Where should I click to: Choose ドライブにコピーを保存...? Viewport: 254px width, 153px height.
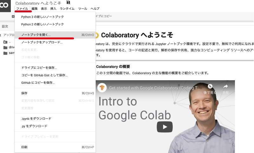tap(55, 68)
